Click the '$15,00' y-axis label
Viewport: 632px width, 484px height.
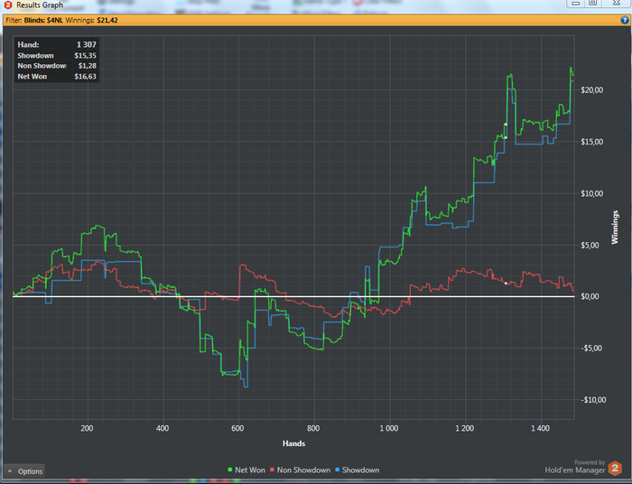click(592, 142)
